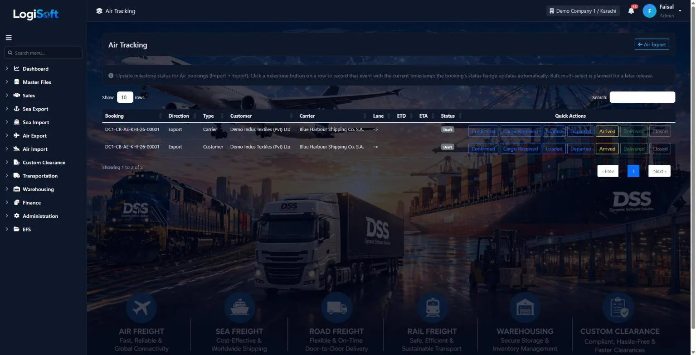The image size is (696, 355).
Task: Click the Air Export plane icon
Action: point(17,135)
